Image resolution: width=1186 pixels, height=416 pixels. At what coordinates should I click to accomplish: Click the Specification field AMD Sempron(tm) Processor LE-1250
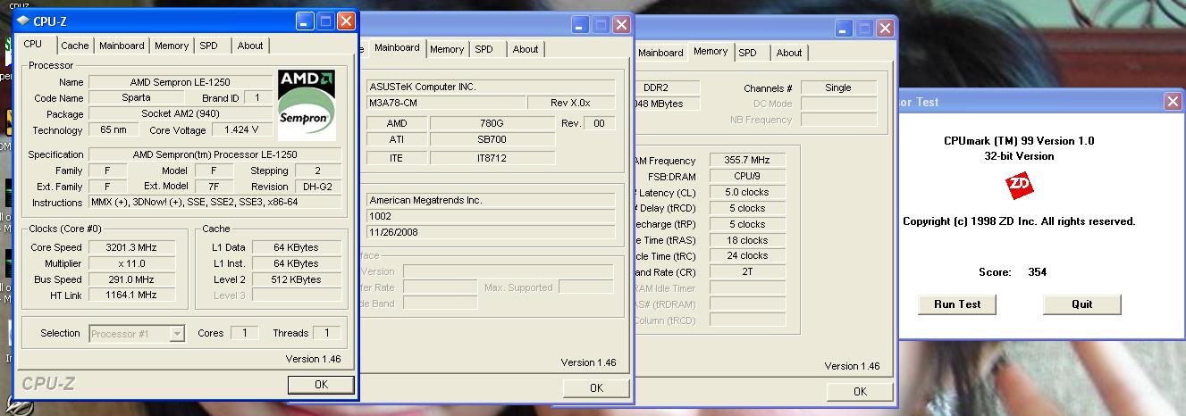pyautogui.click(x=216, y=154)
